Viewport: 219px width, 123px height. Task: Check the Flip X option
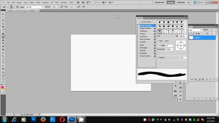click(x=158, y=41)
